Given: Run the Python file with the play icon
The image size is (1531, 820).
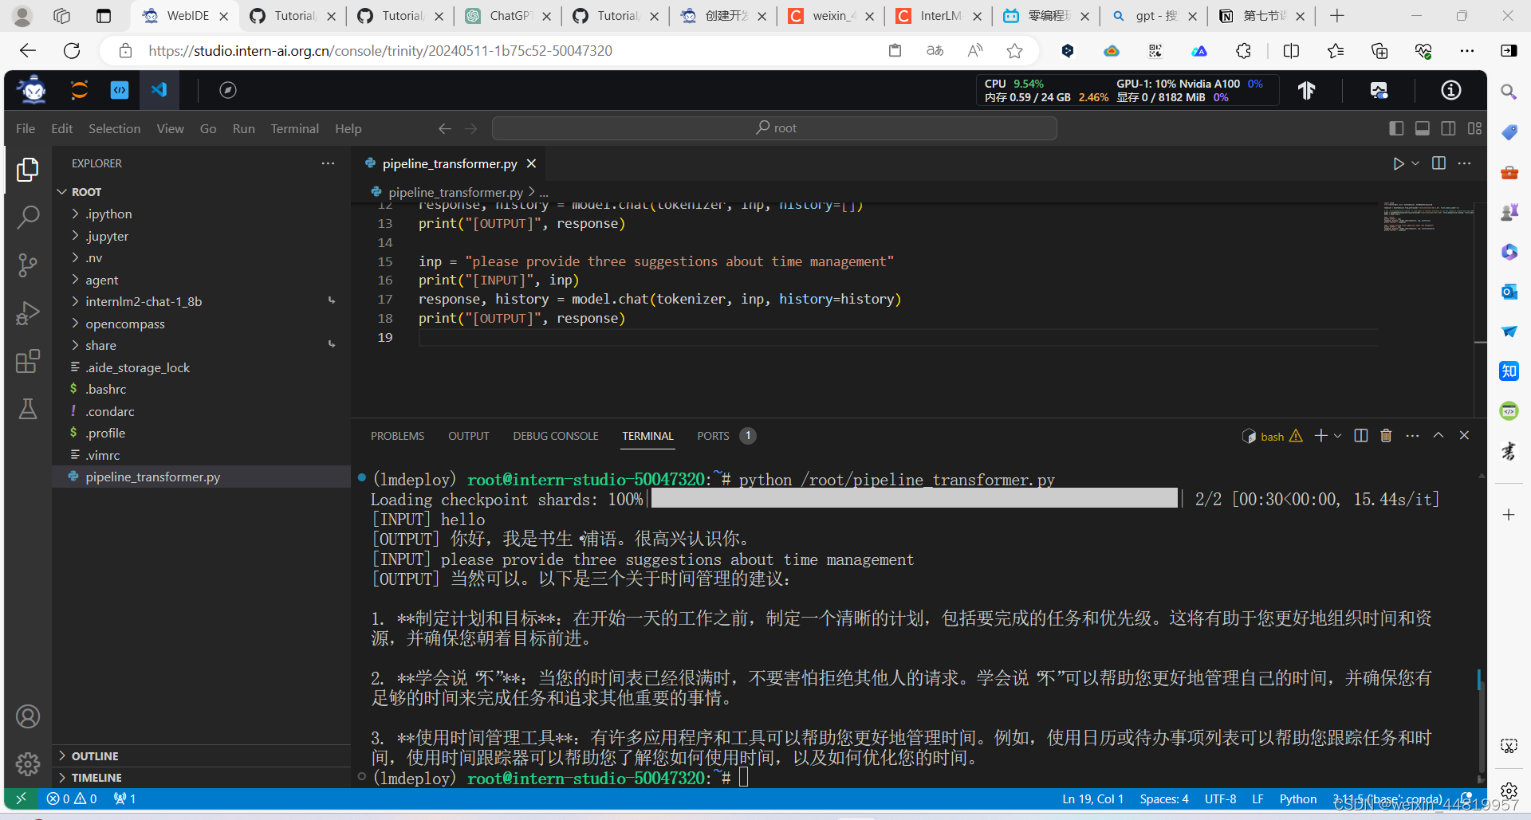Looking at the screenshot, I should [x=1398, y=163].
